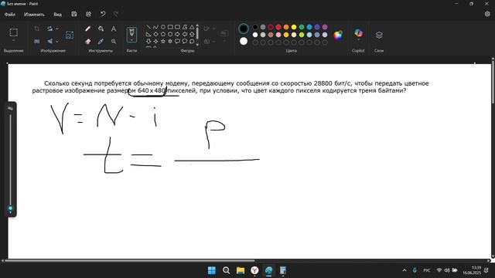Choose the Rounded rectangle shape
Viewport: 495px width, 278px height.
[177, 27]
